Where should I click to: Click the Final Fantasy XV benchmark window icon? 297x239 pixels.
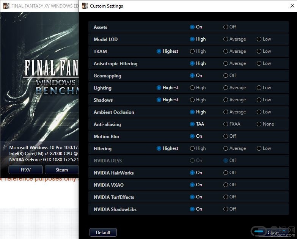6,6
